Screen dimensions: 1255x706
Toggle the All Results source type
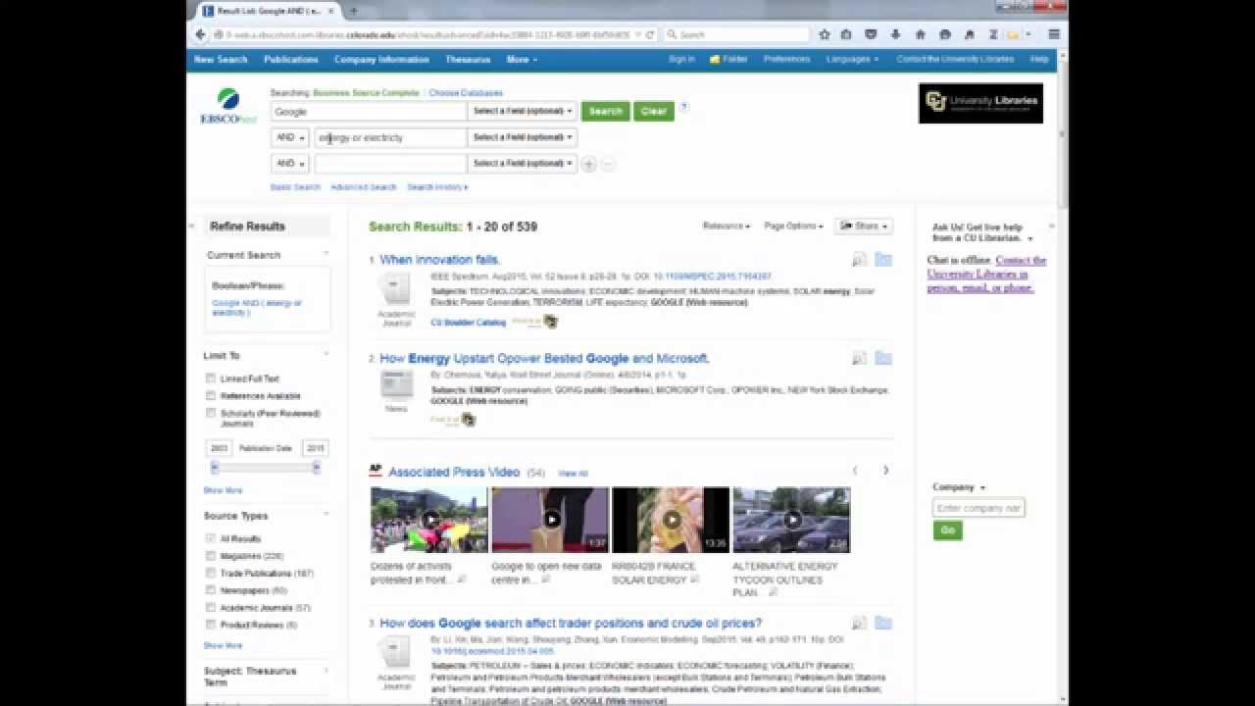pyautogui.click(x=211, y=538)
